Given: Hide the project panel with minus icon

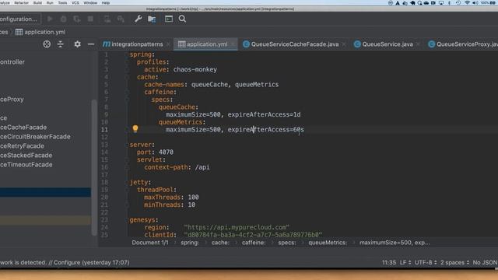Looking at the screenshot, I should click(91, 44).
